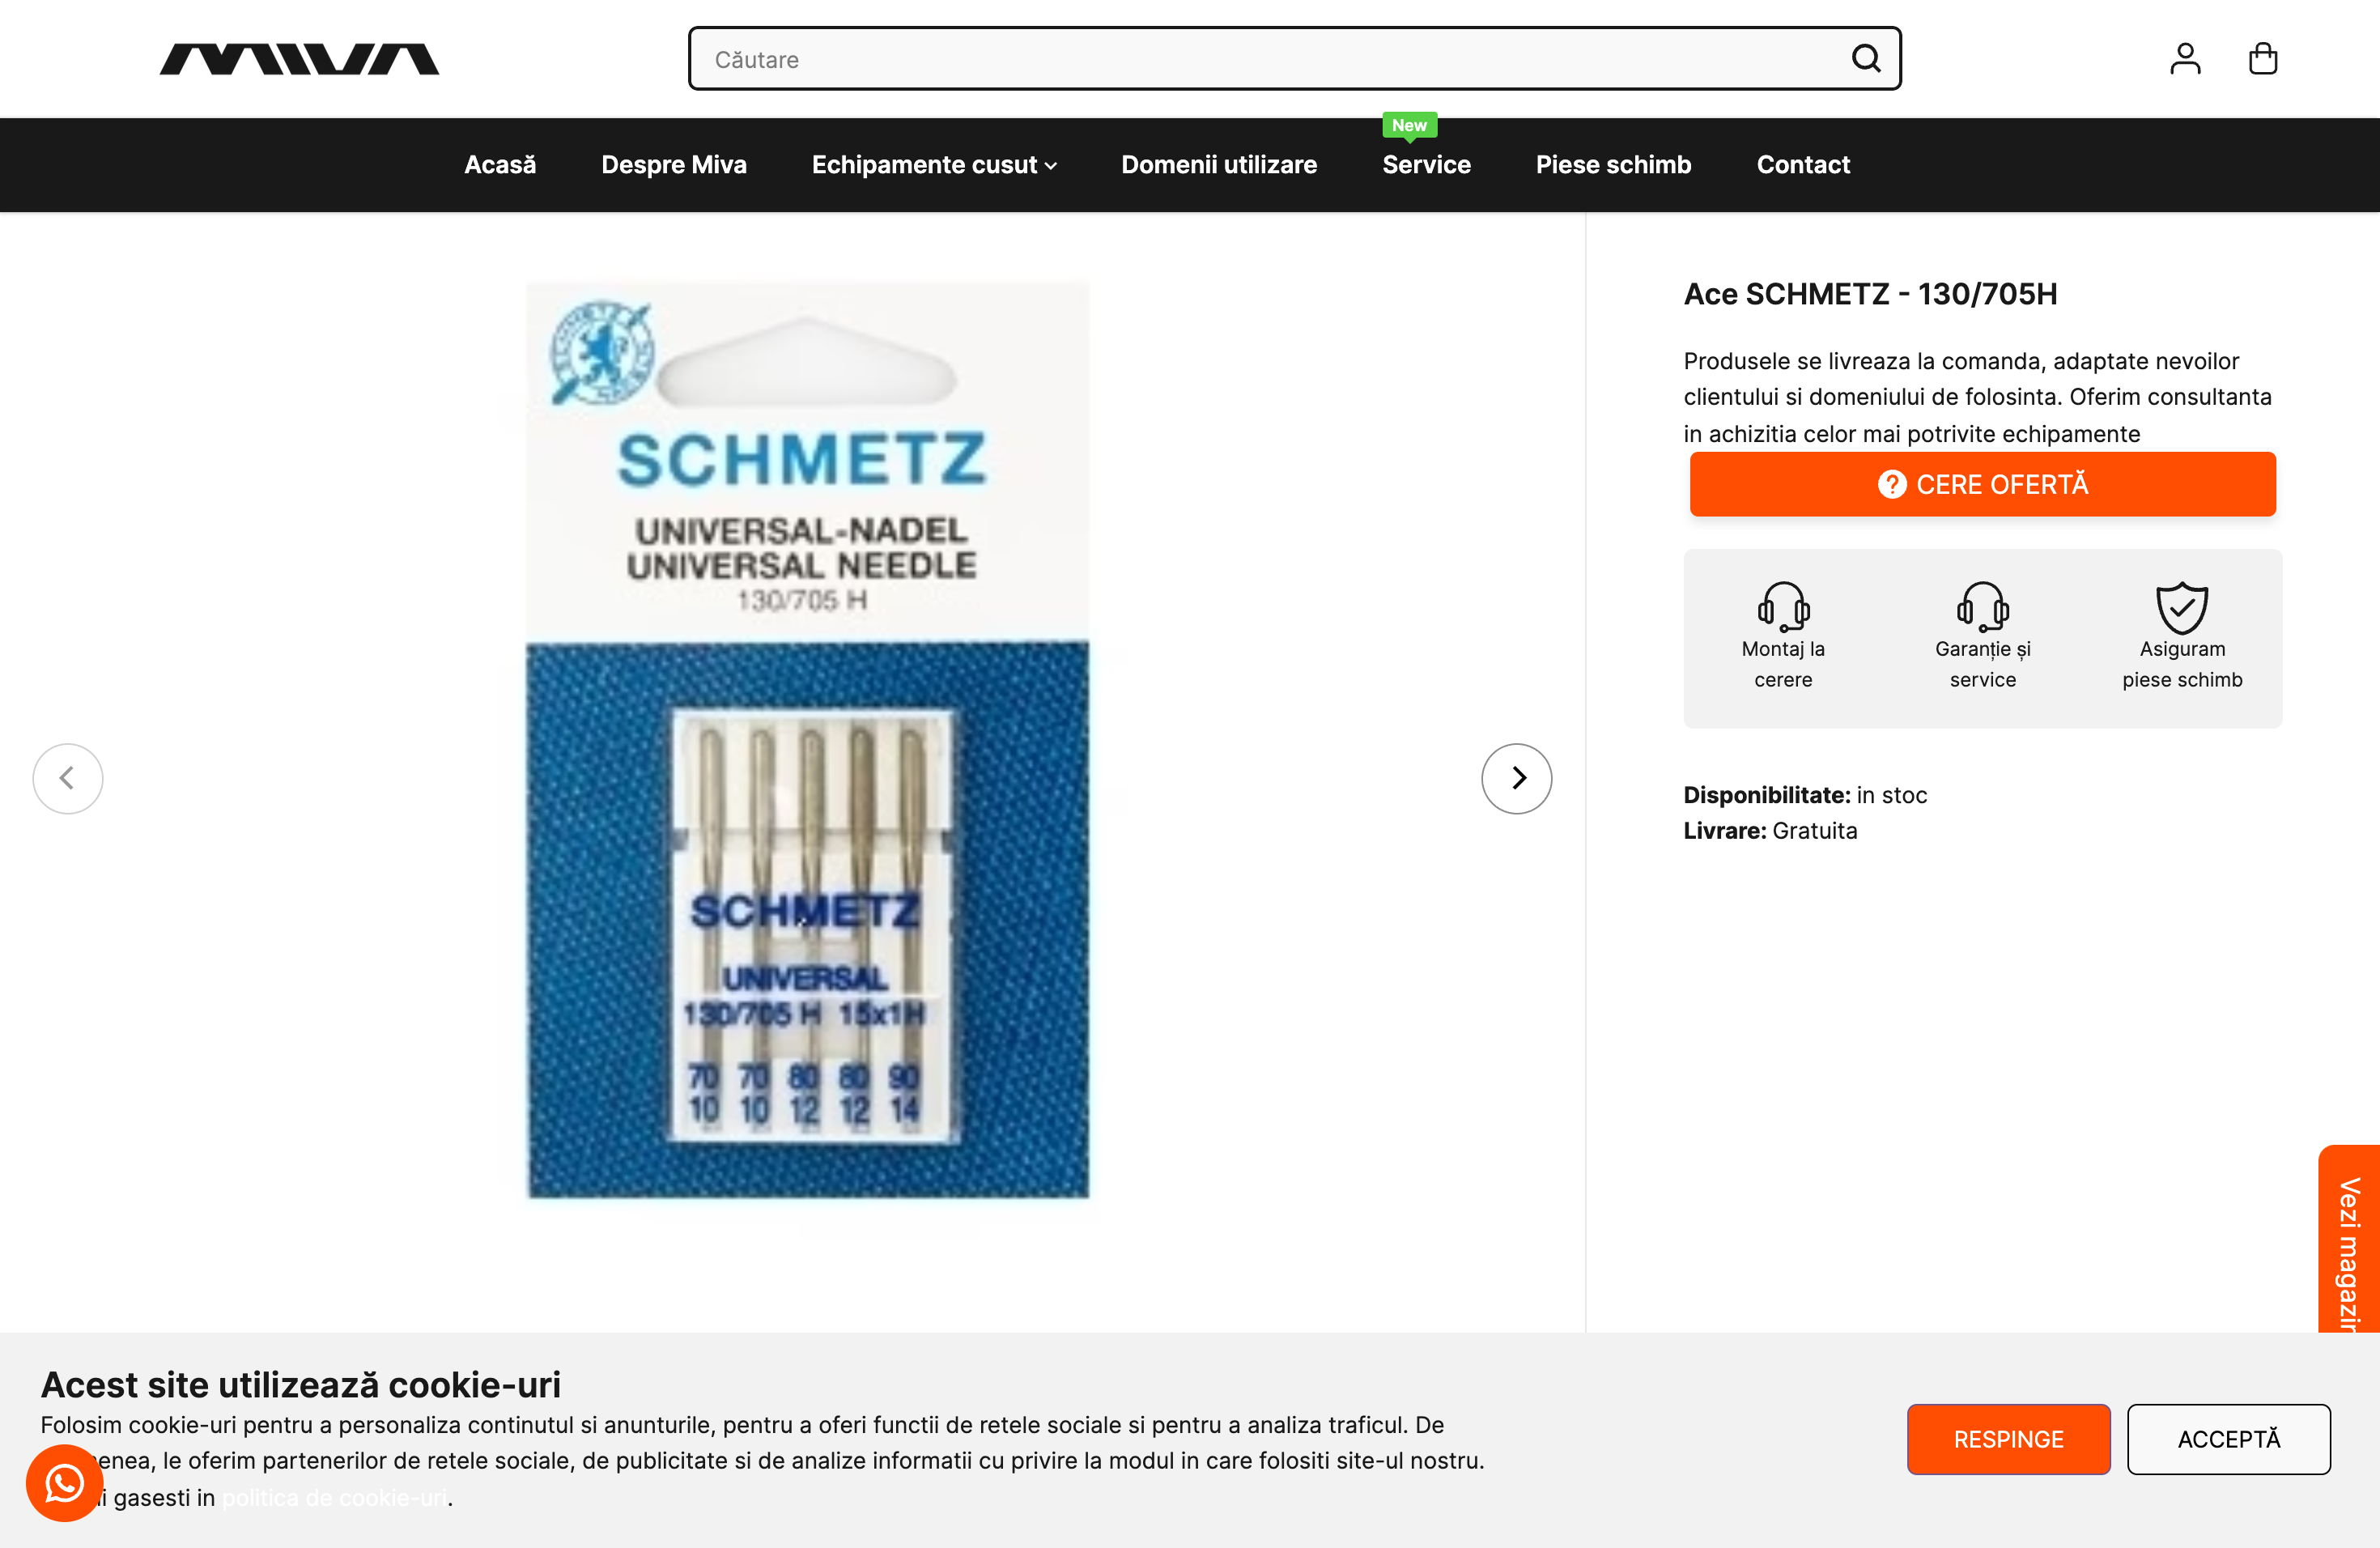Viewport: 2380px width, 1548px height.
Task: Go to the Acasă menu item
Action: (x=500, y=165)
